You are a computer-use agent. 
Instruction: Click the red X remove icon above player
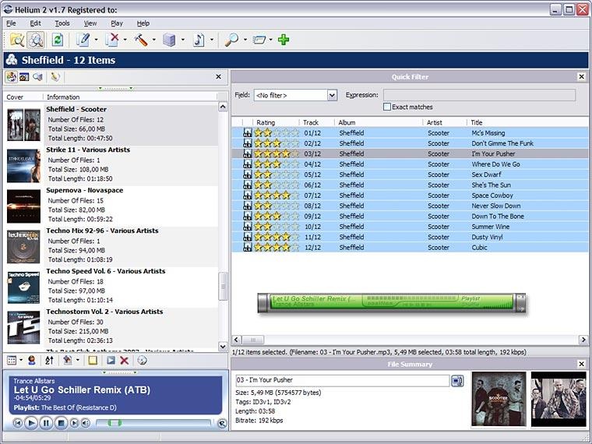[x=124, y=360]
